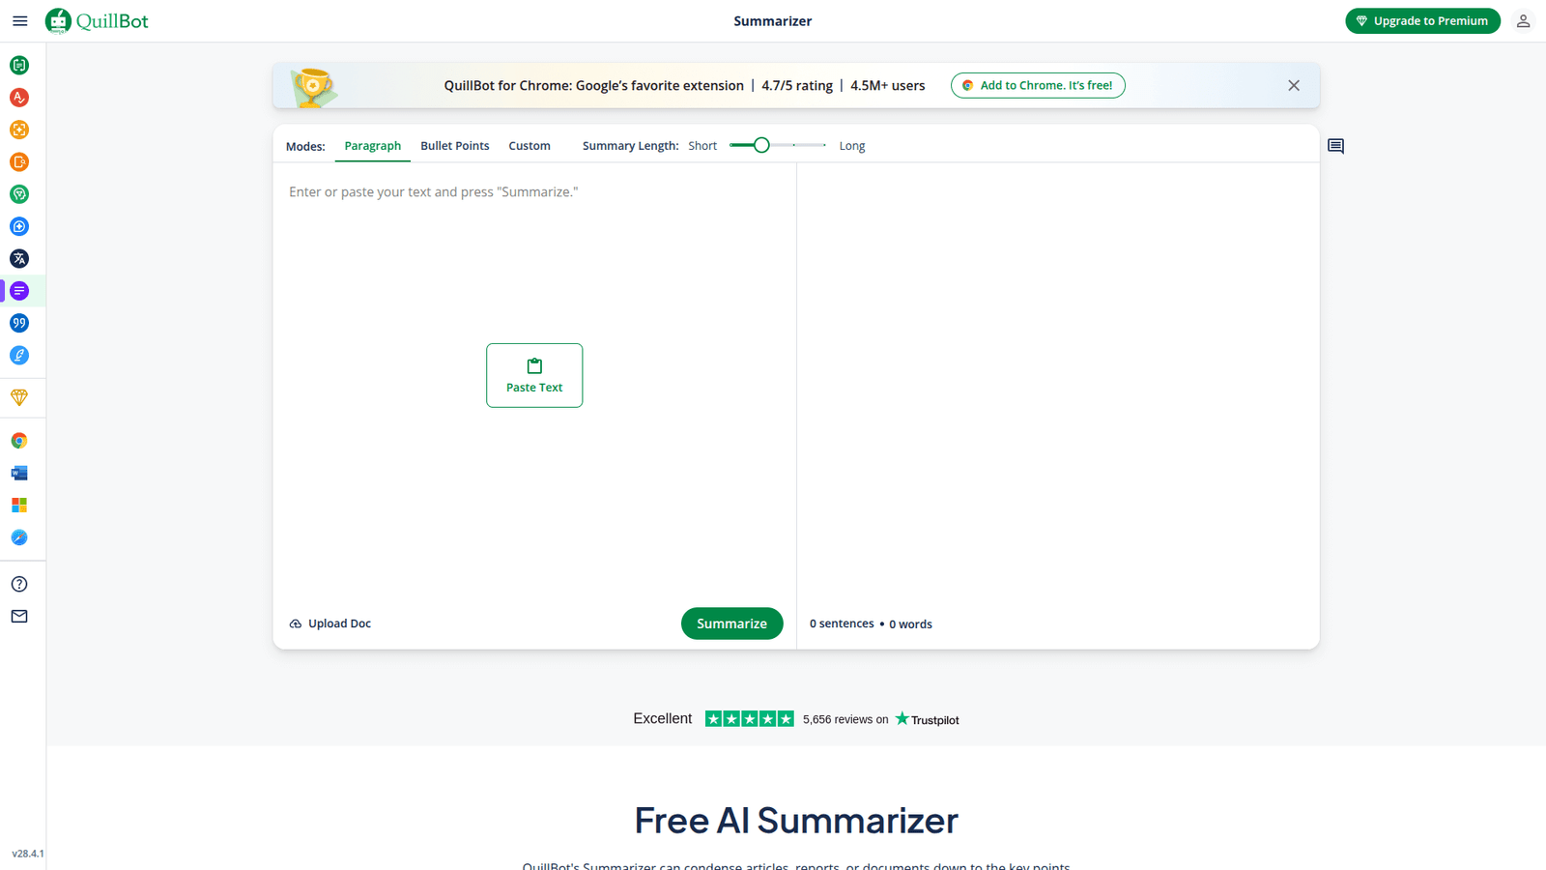This screenshot has width=1546, height=870.
Task: Click the Summarize button
Action: point(731,623)
